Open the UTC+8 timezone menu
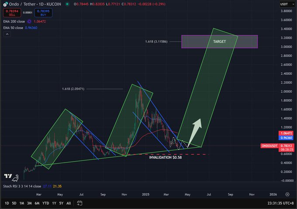297x209 pixels. [x=280, y=203]
